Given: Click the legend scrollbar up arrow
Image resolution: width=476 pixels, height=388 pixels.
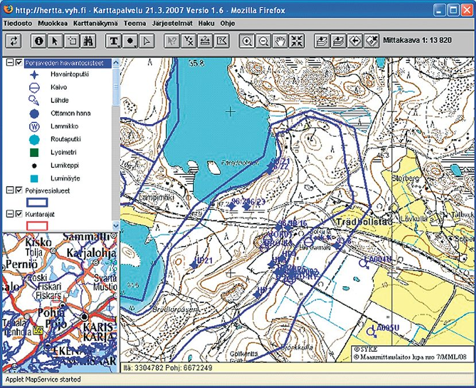Looking at the screenshot, I should [115, 63].
